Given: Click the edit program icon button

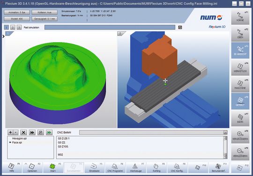Looking at the screenshot, I should pyautogui.click(x=40, y=132).
